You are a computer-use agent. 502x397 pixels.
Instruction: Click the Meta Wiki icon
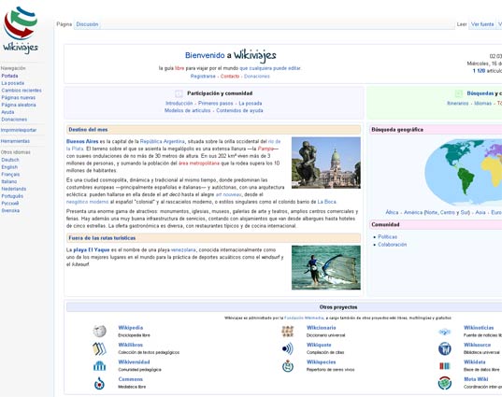click(444, 383)
